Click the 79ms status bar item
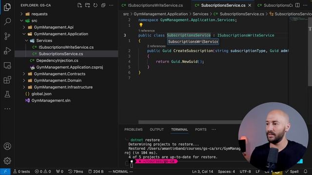This screenshot has width=312, height=175. pos(76,172)
